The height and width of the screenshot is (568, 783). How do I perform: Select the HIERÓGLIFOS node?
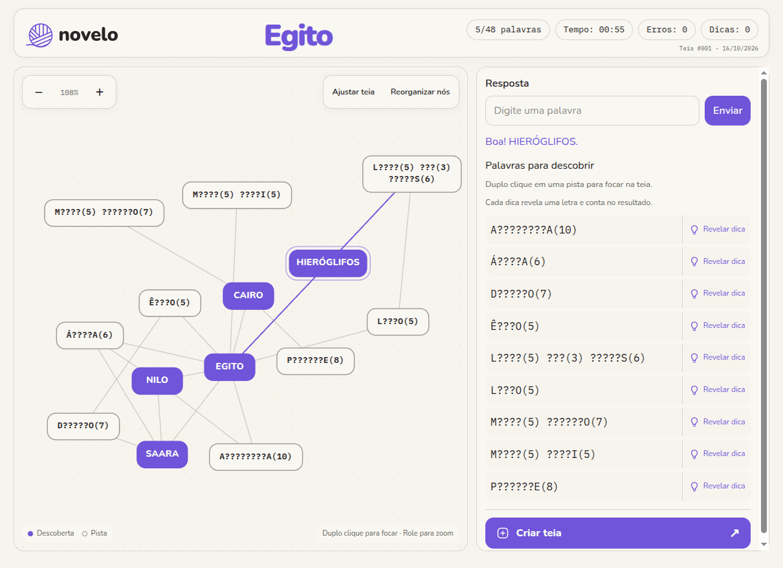click(x=328, y=263)
